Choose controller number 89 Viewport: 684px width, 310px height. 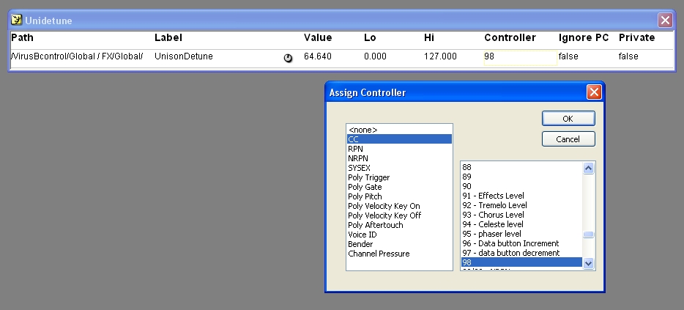coord(521,177)
